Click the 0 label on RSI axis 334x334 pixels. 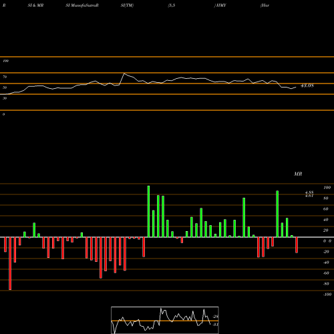coord(3,114)
